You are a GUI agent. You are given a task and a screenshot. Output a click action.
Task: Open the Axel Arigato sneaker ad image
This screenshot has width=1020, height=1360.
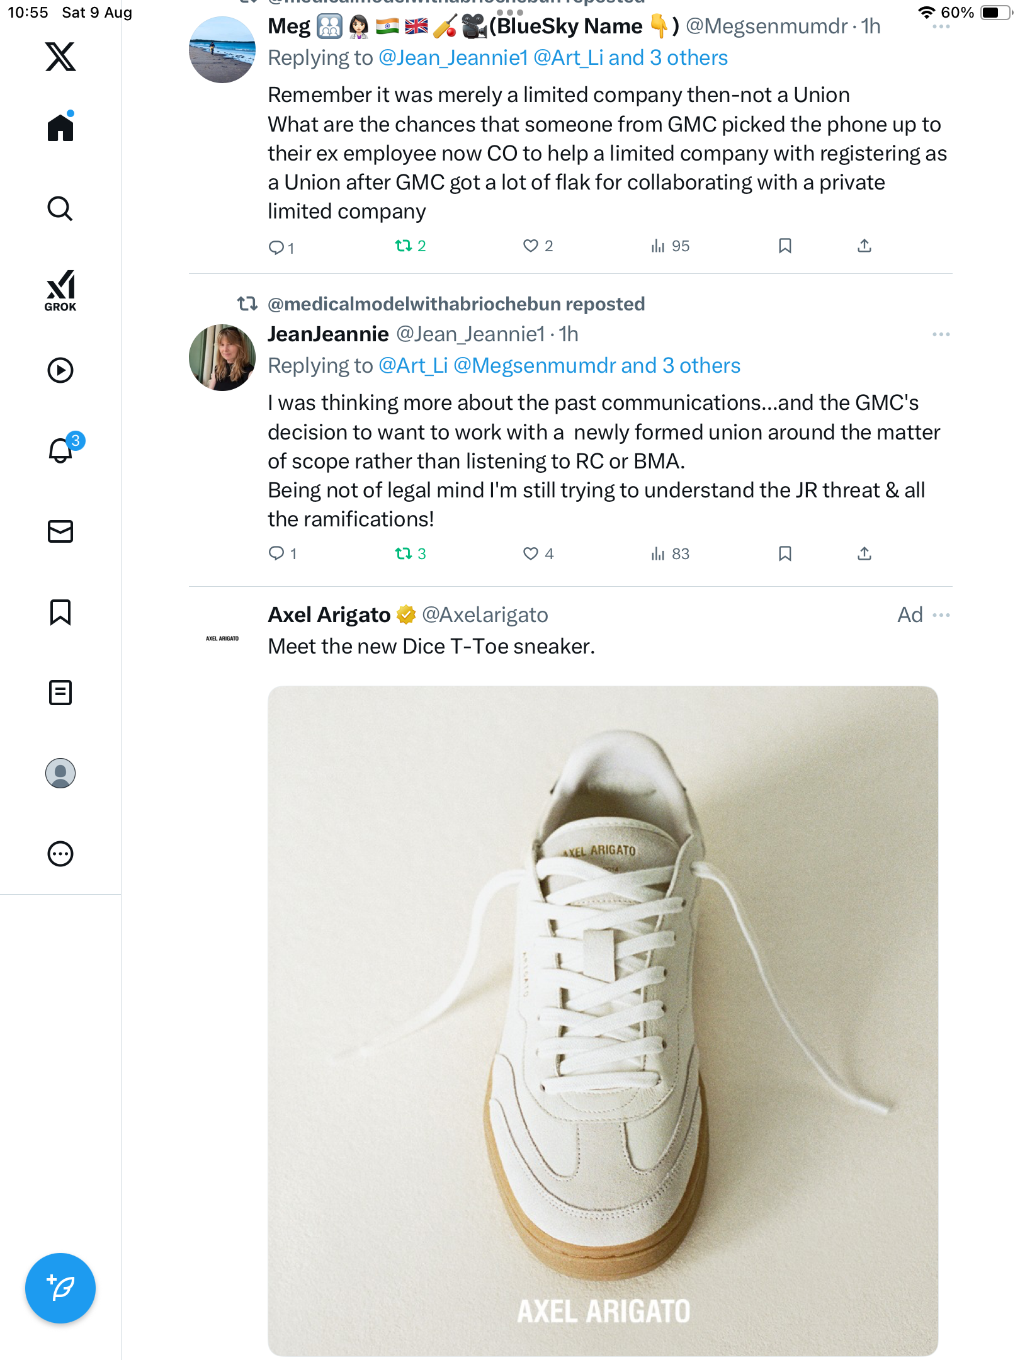tap(603, 1020)
